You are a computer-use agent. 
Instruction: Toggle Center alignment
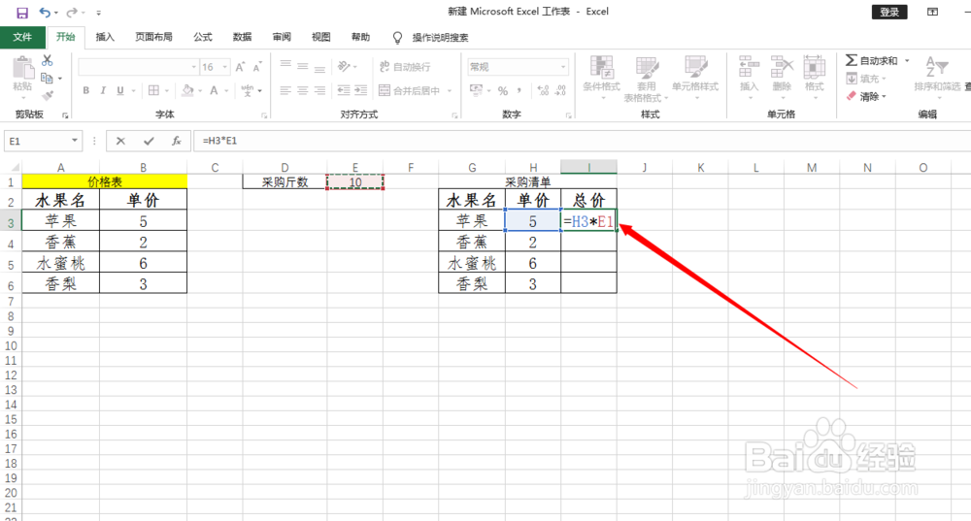point(302,90)
